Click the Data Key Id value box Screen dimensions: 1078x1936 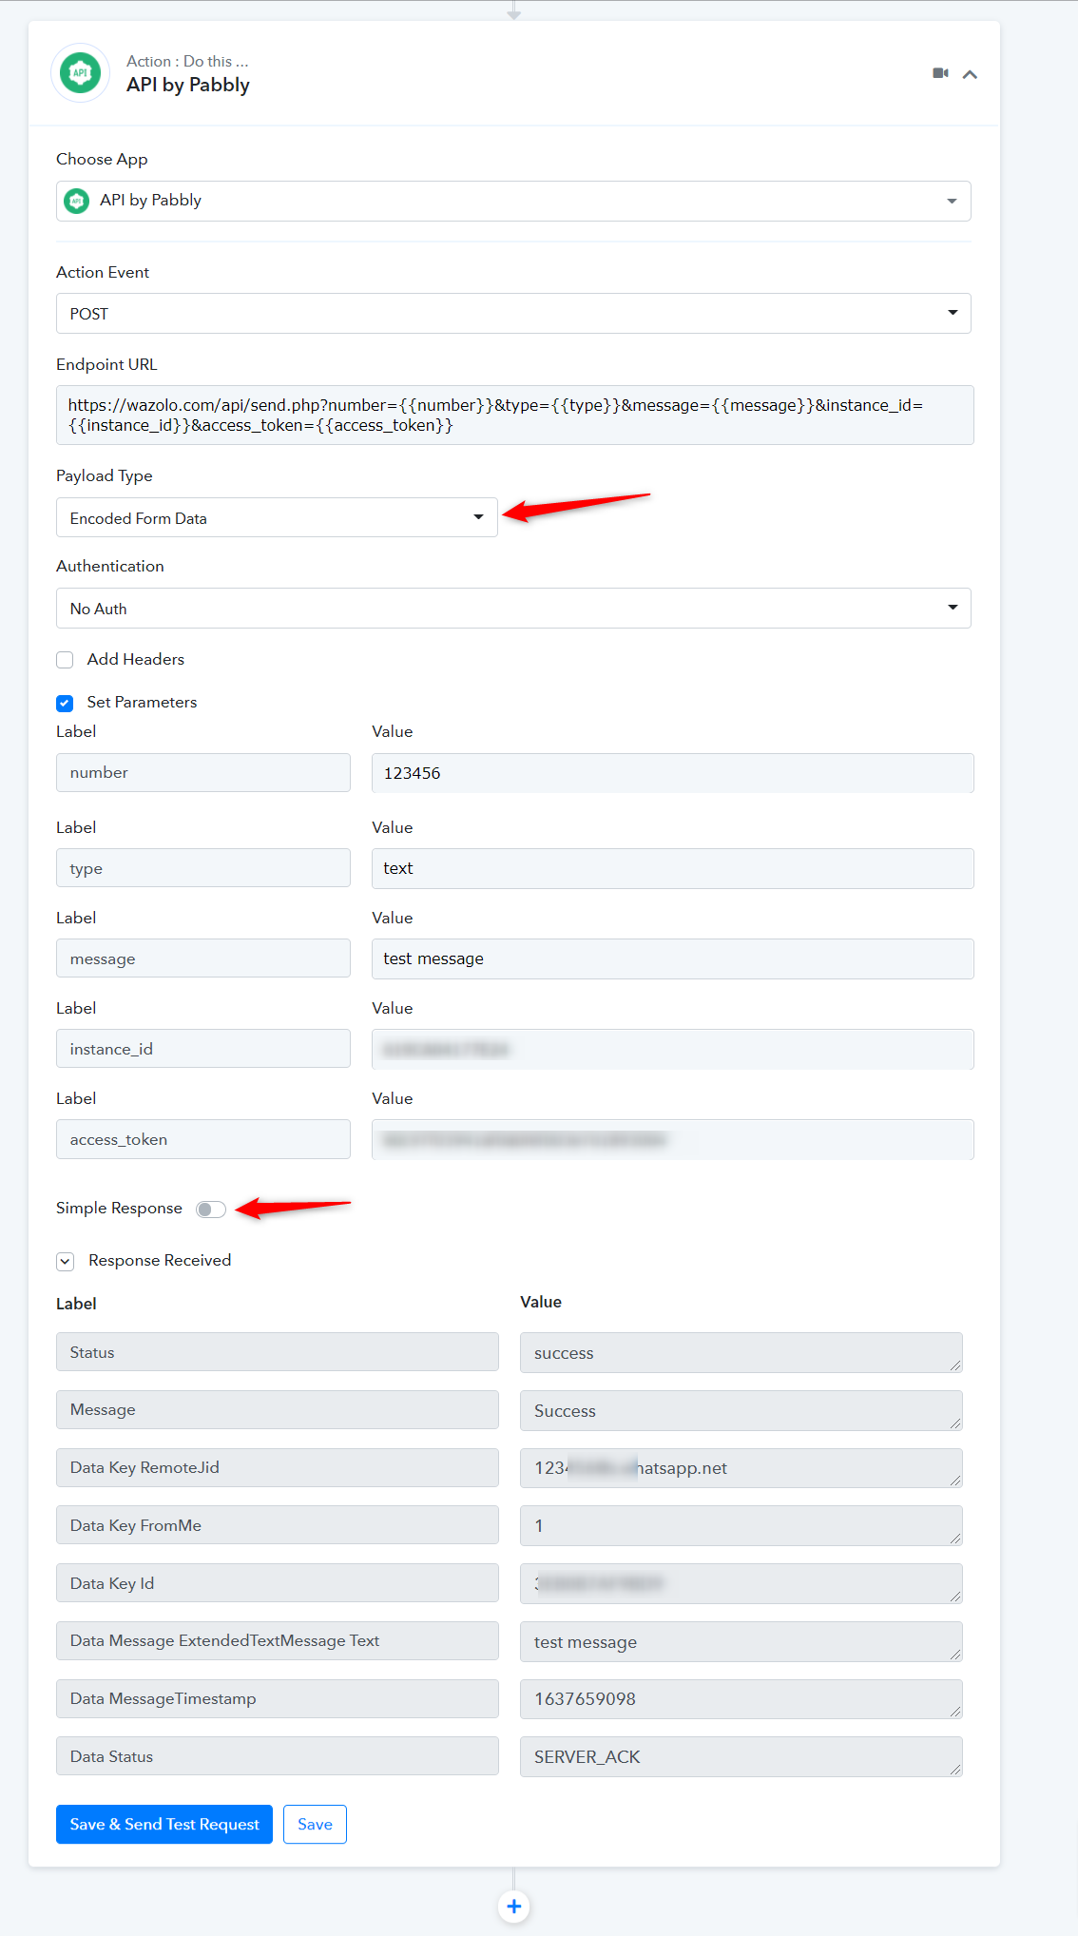pyautogui.click(x=741, y=1583)
